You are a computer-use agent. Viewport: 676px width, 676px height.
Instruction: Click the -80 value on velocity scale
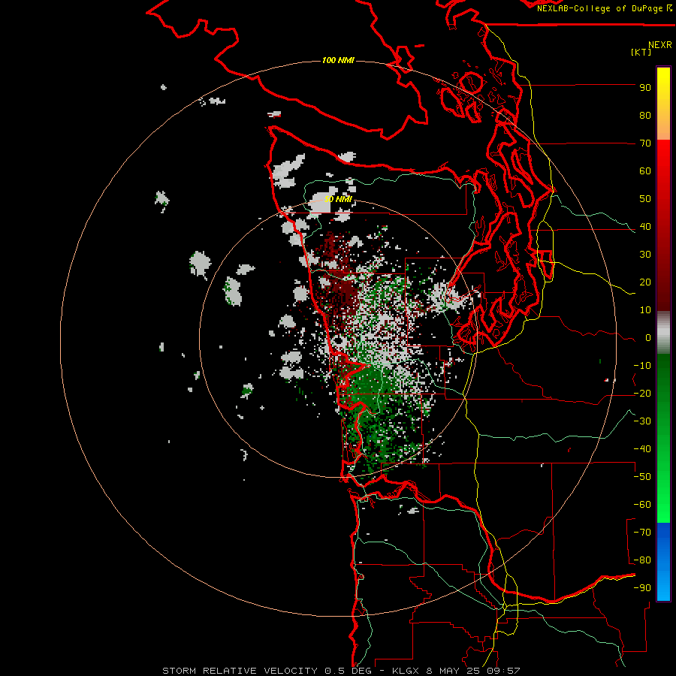(642, 560)
